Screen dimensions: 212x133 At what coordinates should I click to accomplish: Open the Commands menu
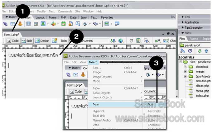pyautogui.click(x=65, y=11)
